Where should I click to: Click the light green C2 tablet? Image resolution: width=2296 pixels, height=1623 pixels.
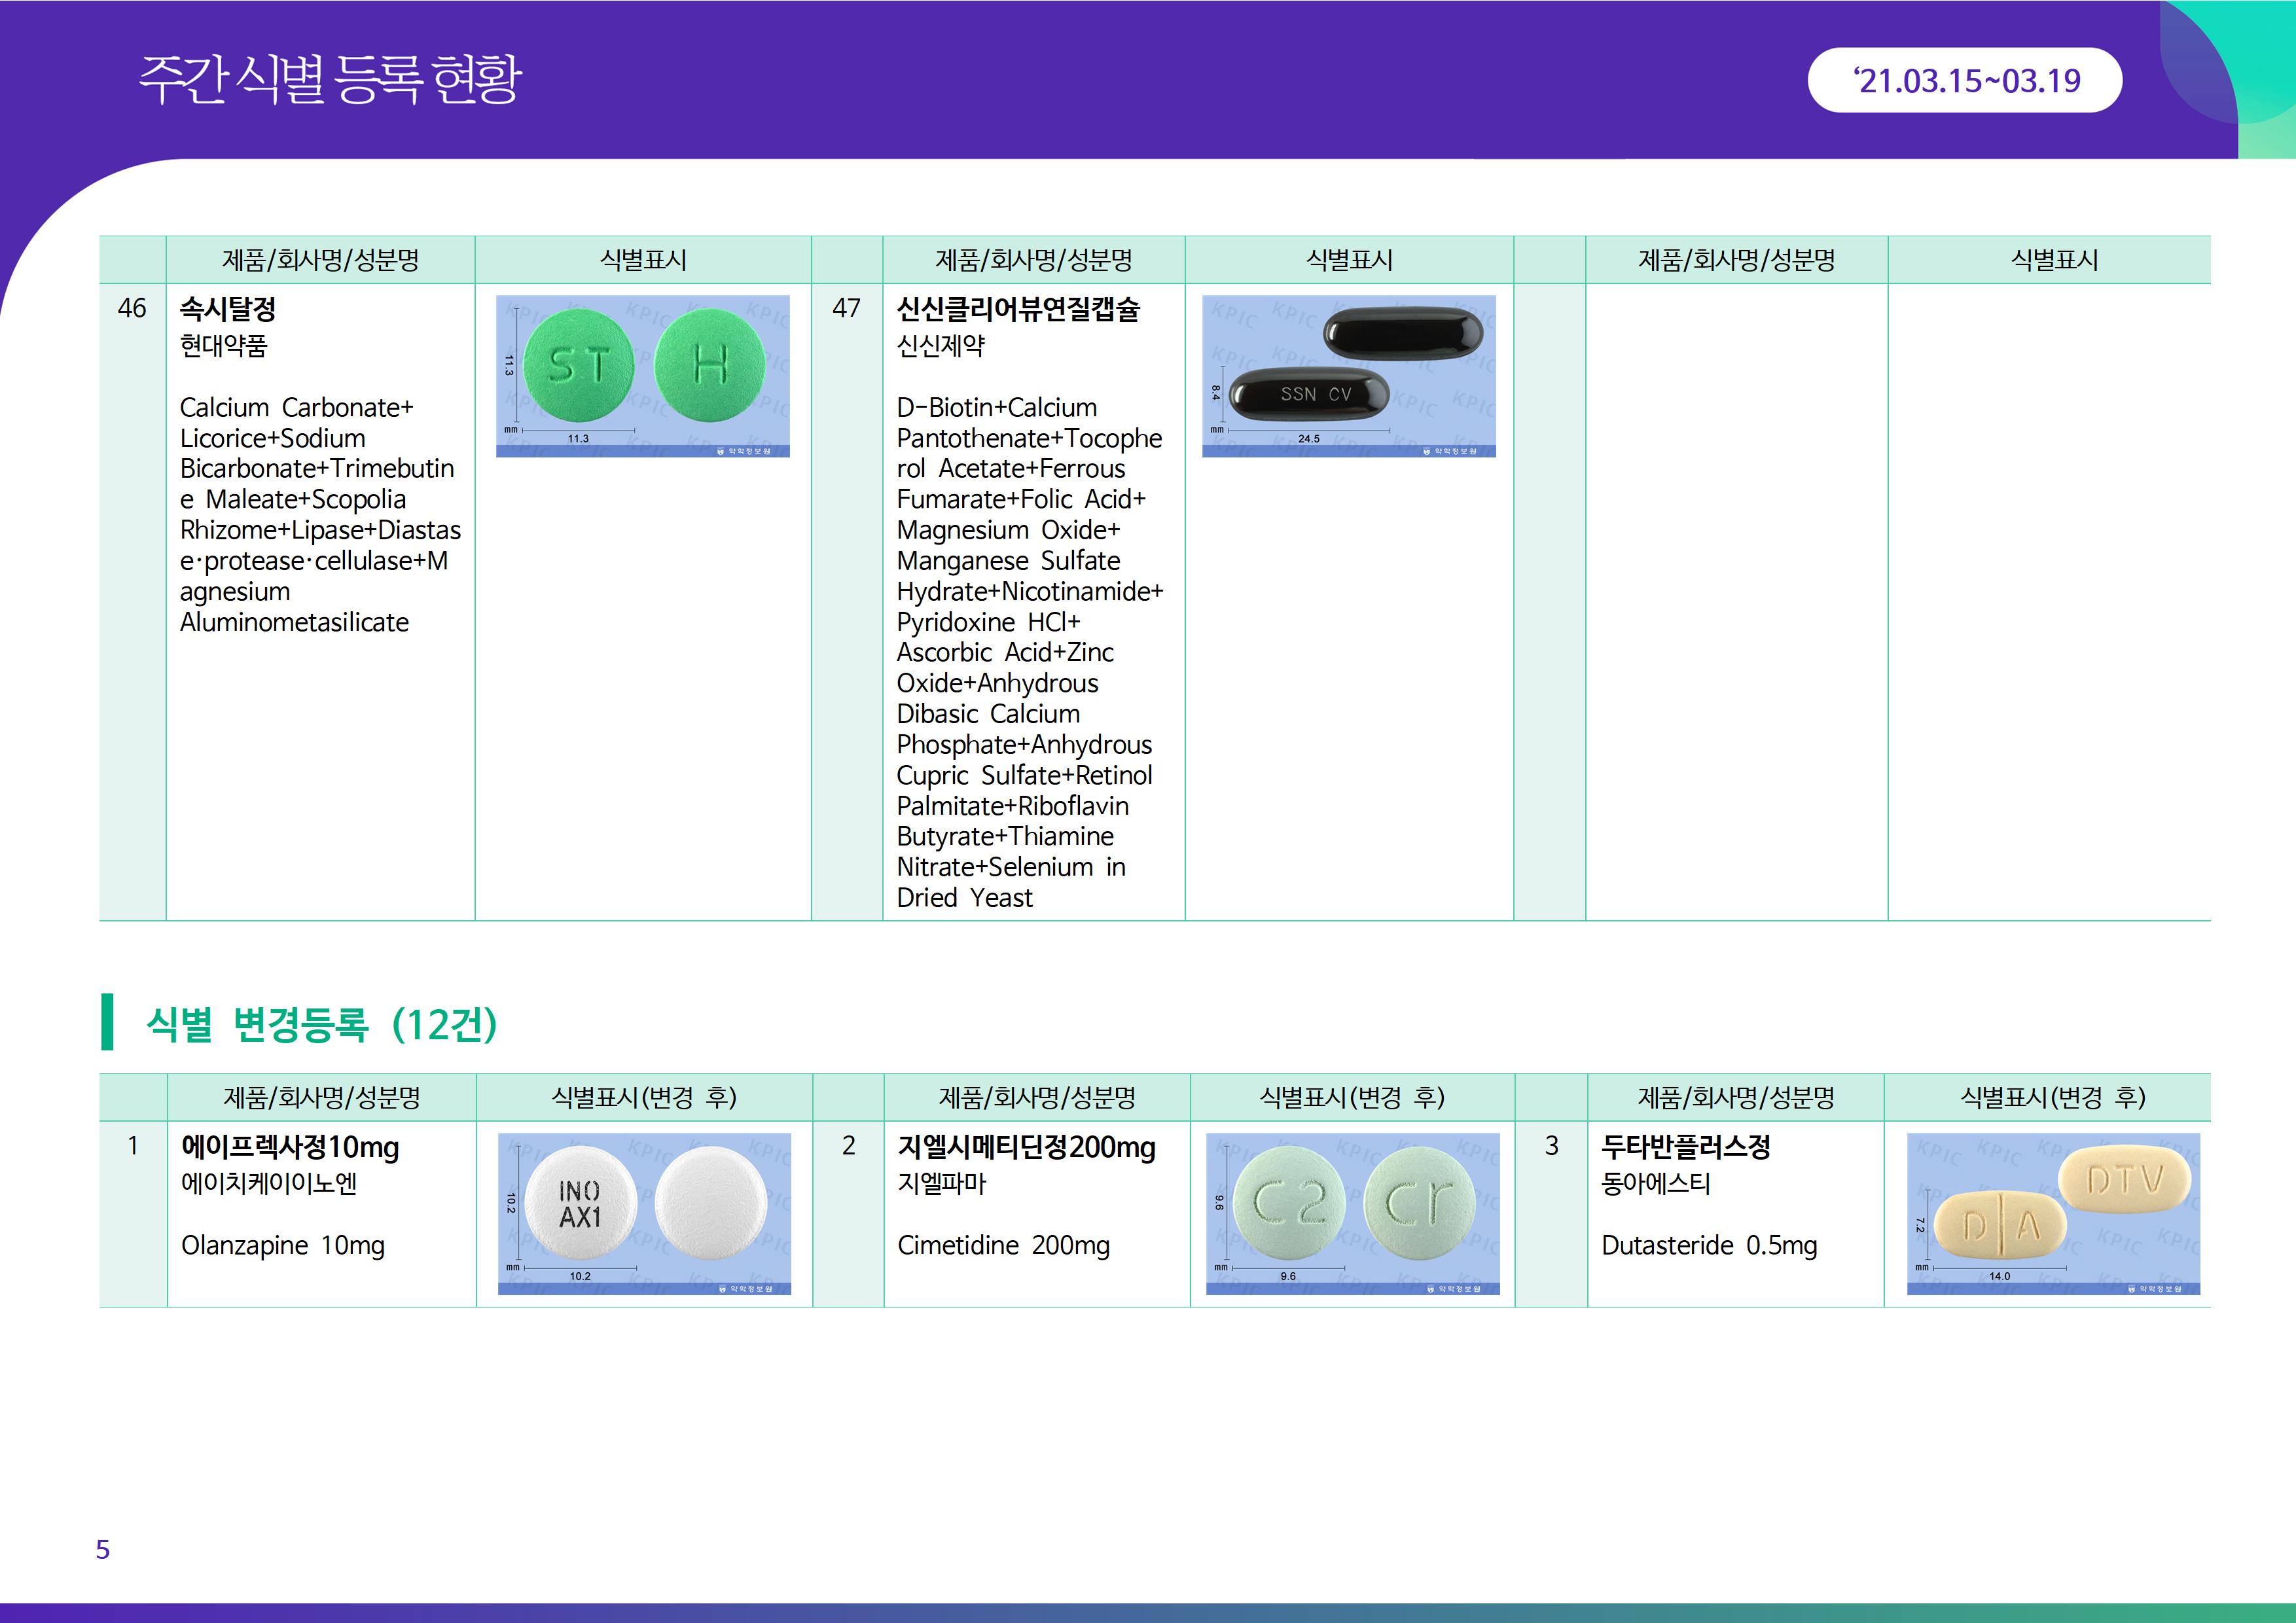[1289, 1204]
